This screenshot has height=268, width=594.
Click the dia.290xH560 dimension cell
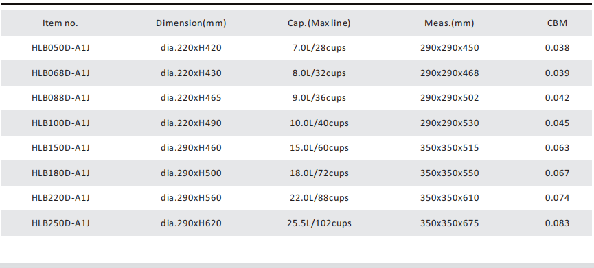tap(191, 198)
